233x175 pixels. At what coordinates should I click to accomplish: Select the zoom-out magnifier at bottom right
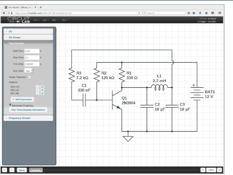point(203,170)
